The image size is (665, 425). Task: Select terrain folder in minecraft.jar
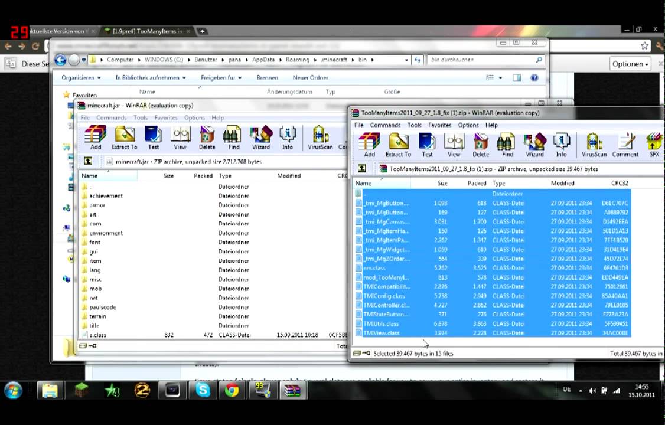coord(97,316)
